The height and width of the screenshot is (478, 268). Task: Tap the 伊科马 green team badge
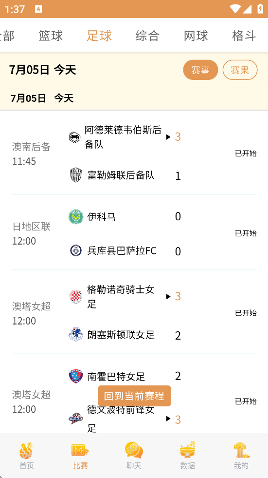[76, 217]
